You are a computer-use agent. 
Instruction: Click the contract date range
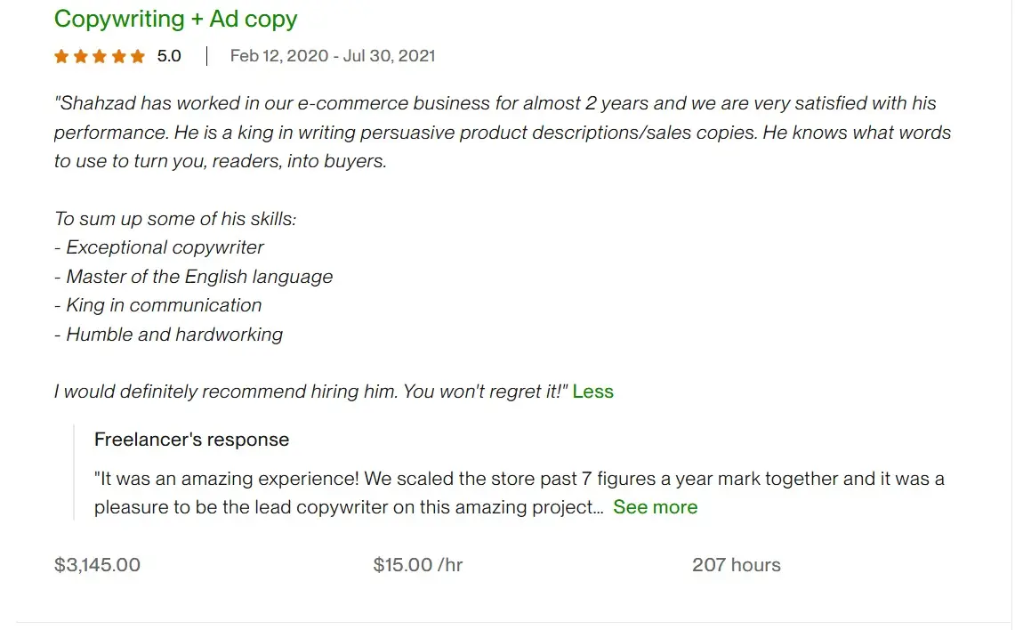(x=332, y=55)
